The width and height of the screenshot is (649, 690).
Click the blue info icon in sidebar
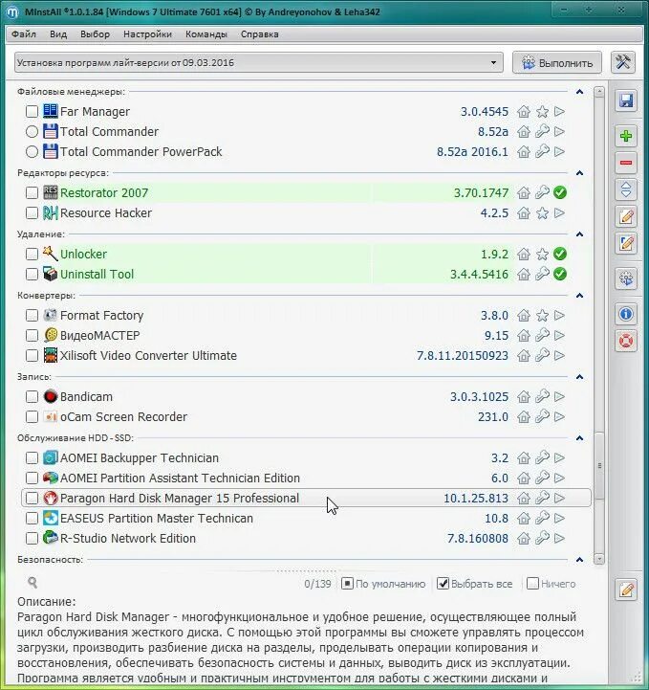click(x=626, y=314)
